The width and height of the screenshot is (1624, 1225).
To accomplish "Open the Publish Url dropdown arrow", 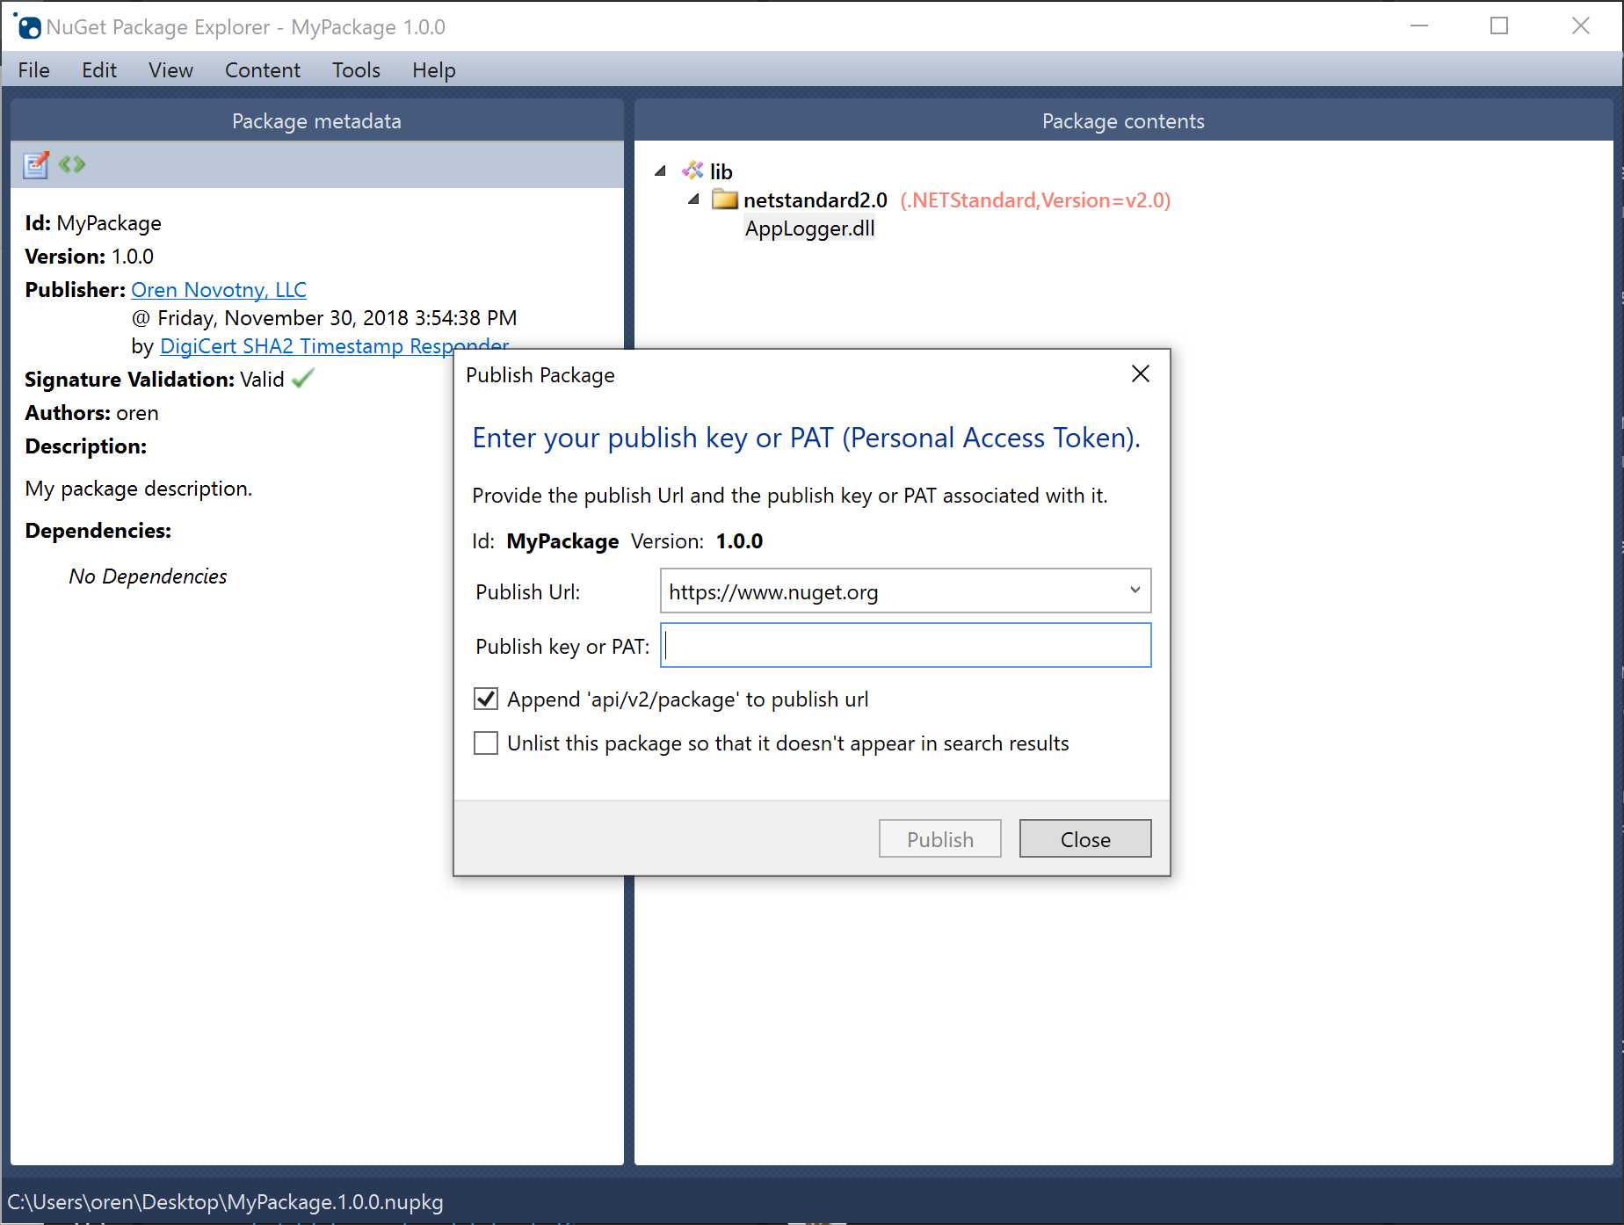I will pyautogui.click(x=1135, y=591).
